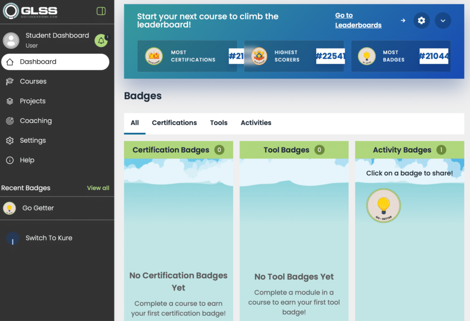Viewport: 470px width, 321px height.
Task: Open the user profile avatar
Action: tap(11, 40)
